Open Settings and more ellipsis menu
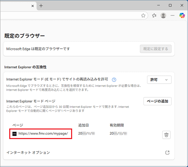This screenshot has height=167, width=188. [172, 15]
